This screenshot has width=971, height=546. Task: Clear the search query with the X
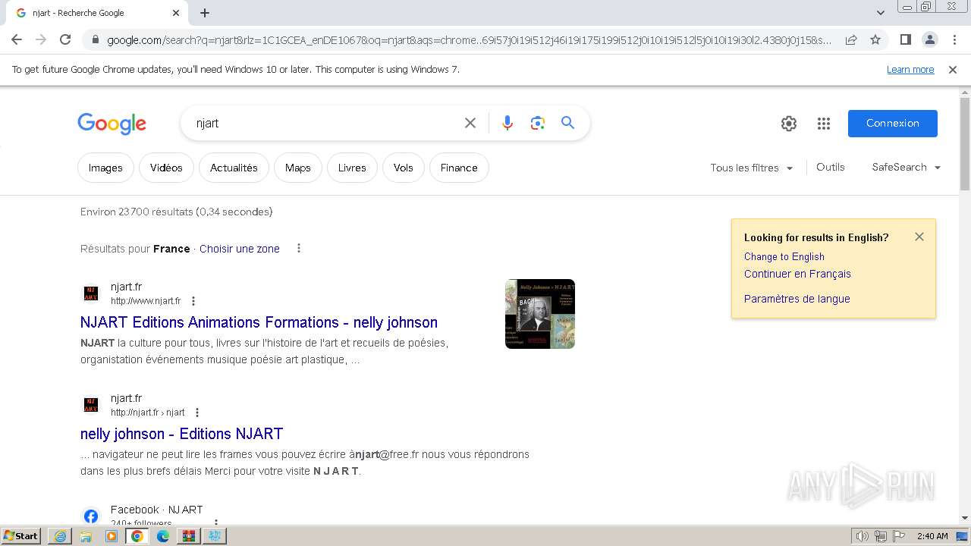click(470, 123)
